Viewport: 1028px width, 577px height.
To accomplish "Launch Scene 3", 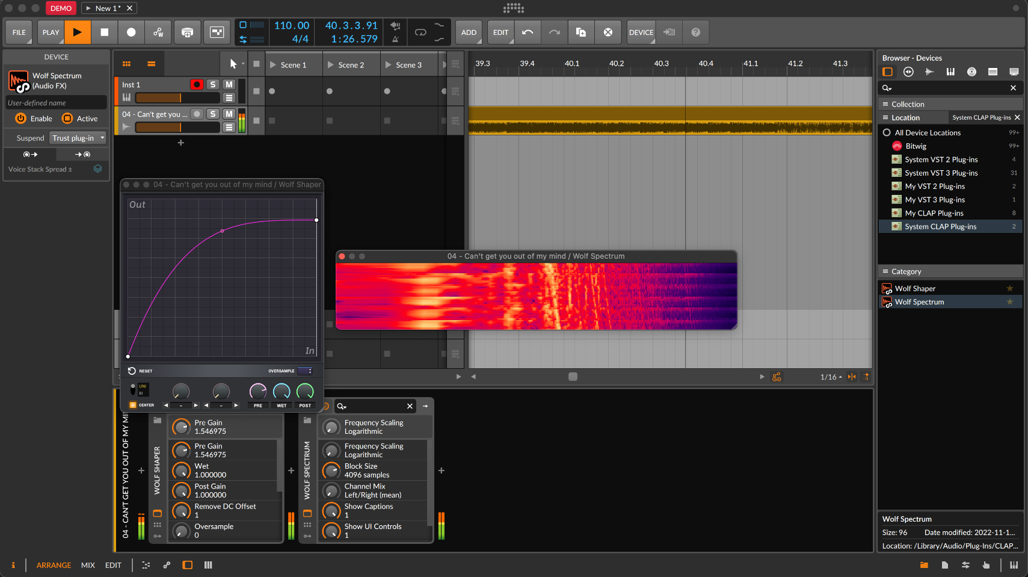I will (389, 65).
